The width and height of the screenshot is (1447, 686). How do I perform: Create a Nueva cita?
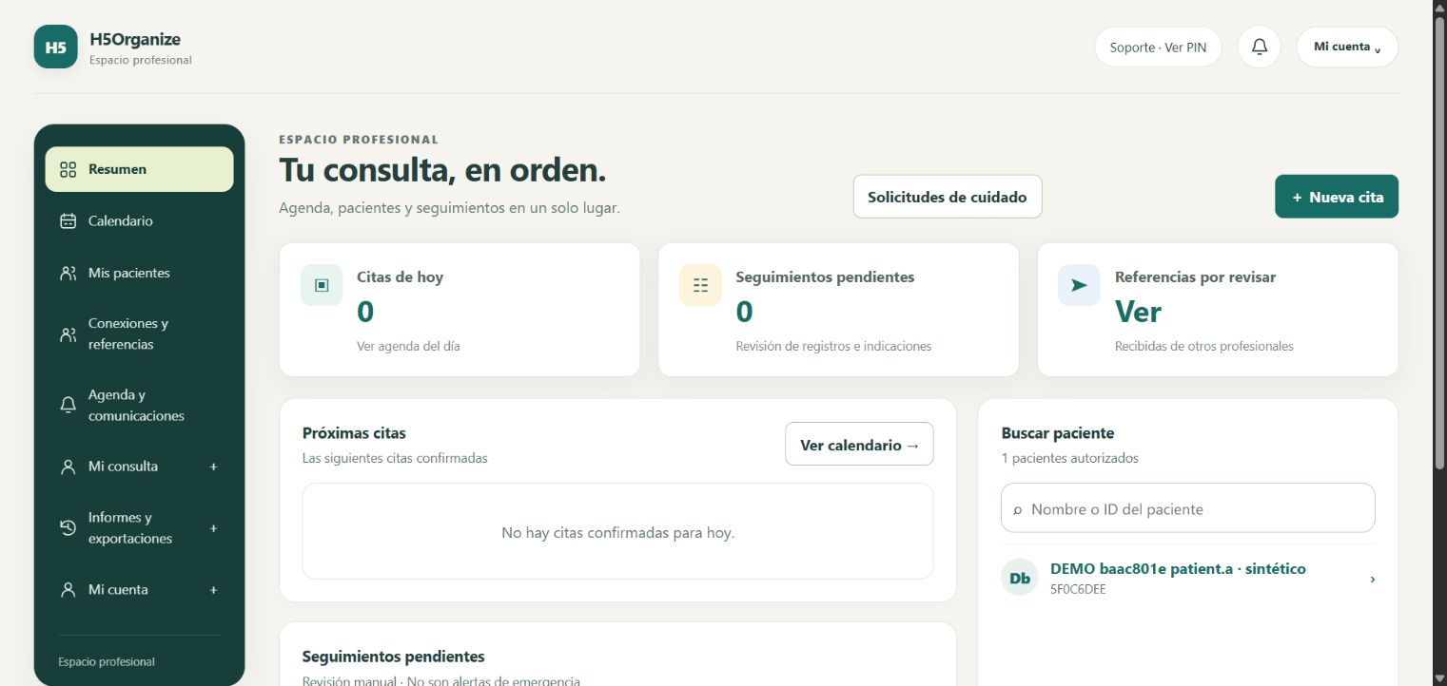1337,197
